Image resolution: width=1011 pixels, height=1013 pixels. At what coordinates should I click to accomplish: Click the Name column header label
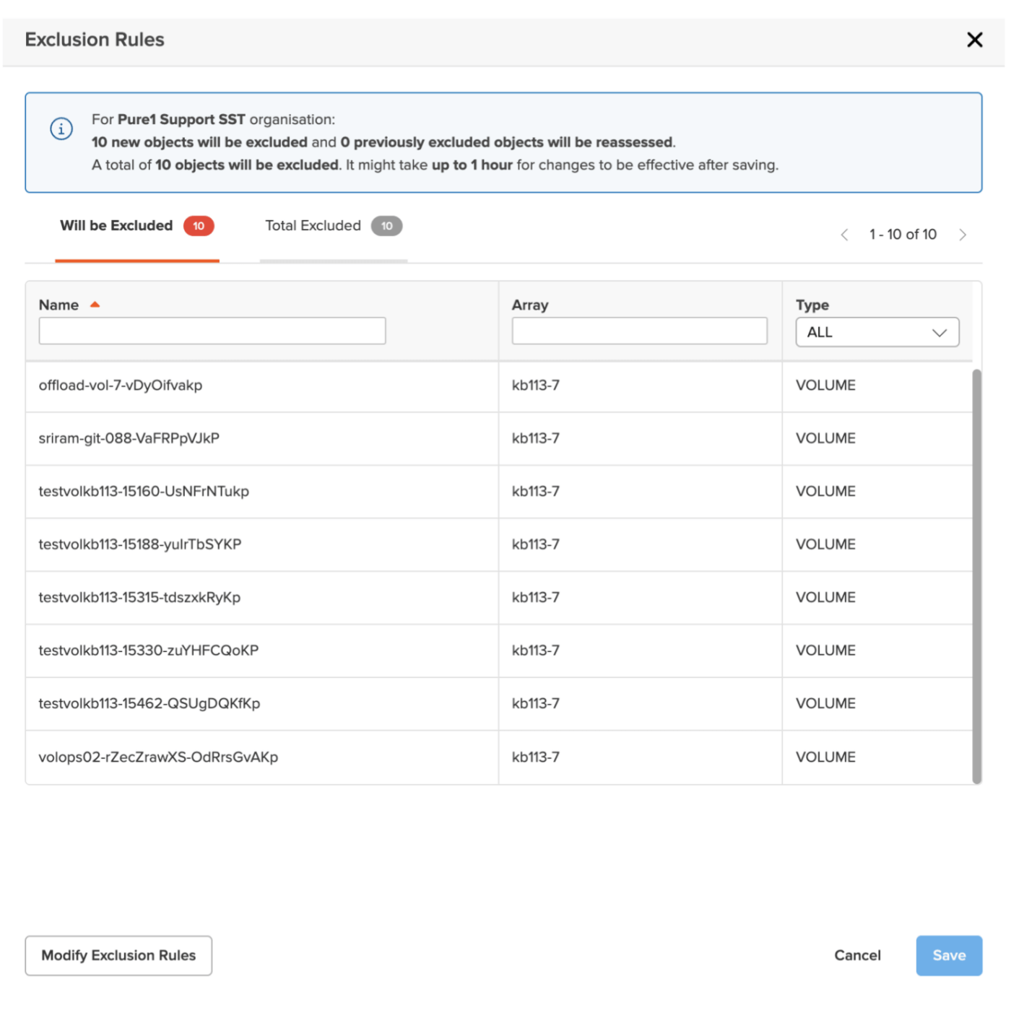(x=58, y=305)
